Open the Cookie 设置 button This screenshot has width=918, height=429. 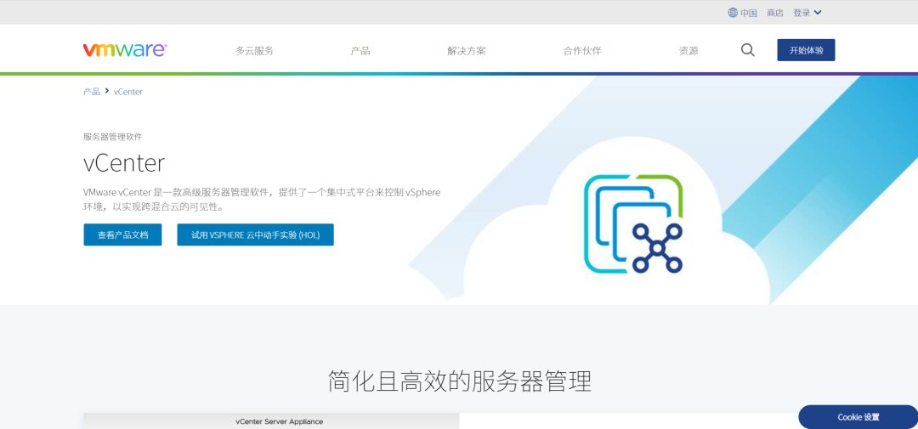click(858, 417)
